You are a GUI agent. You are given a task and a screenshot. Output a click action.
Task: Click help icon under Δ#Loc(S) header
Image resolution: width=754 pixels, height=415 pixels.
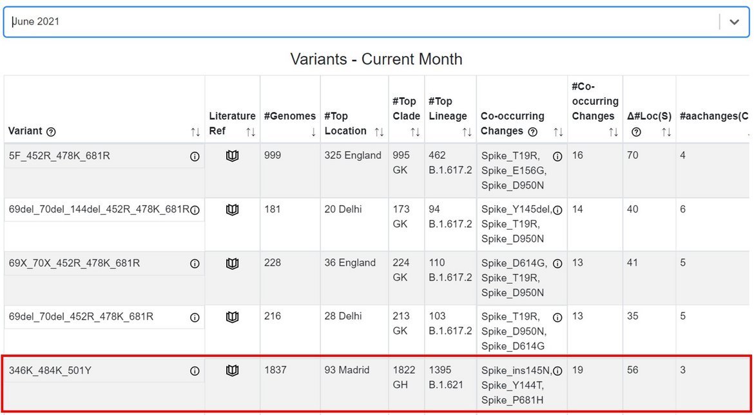click(636, 132)
